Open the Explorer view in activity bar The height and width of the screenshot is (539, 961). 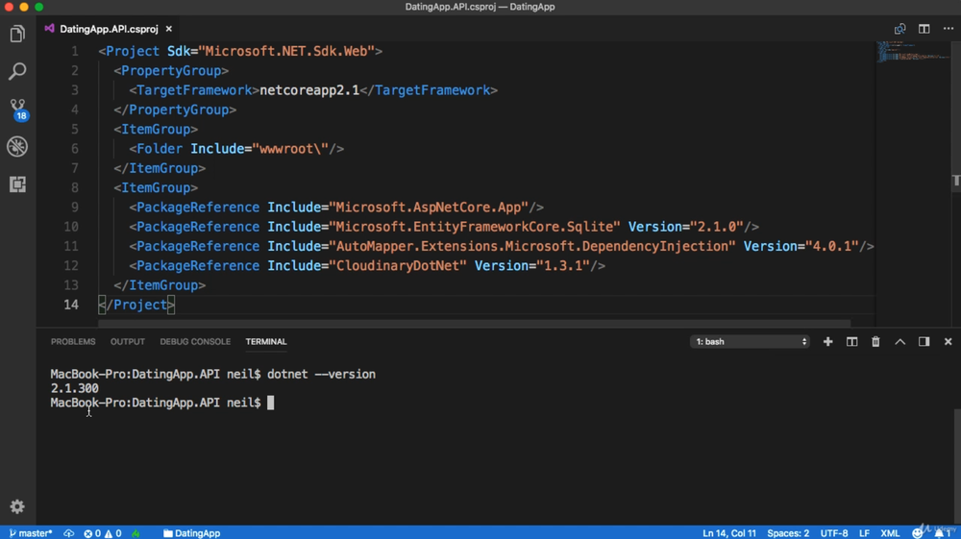(x=17, y=34)
